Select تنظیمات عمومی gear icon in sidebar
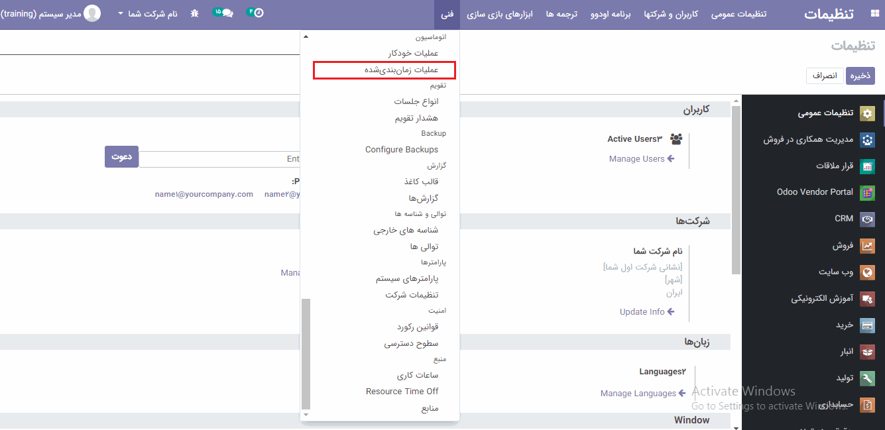Viewport: 885px width, 430px height. [867, 113]
